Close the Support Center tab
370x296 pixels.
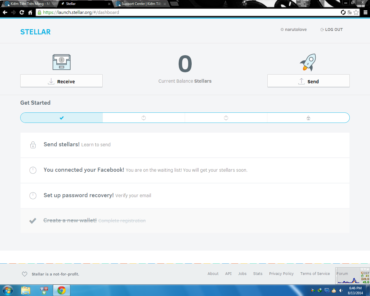pos(165,4)
